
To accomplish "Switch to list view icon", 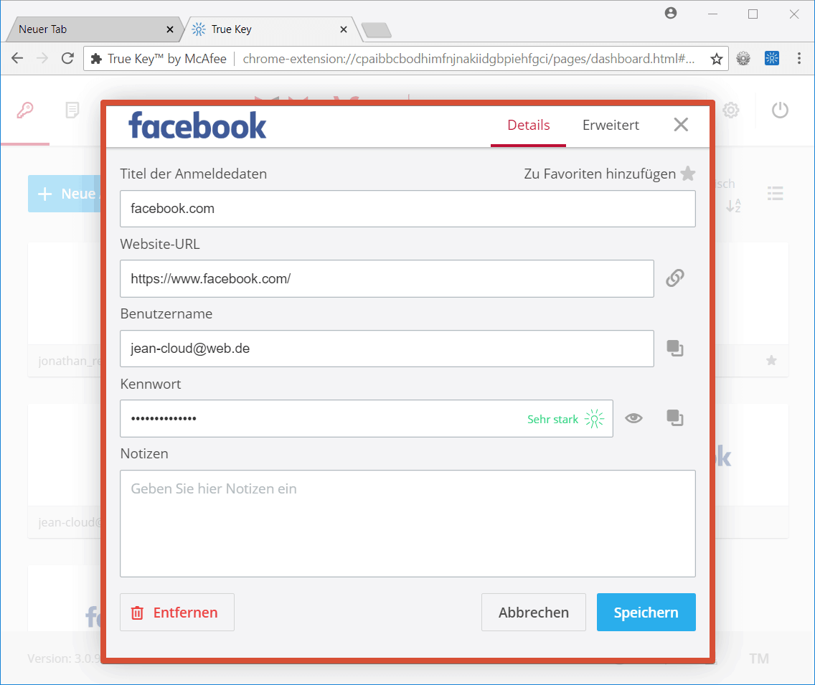I will click(775, 194).
